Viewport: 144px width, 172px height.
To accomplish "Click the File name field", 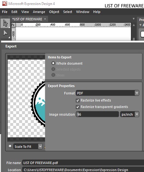I will coord(83,163).
